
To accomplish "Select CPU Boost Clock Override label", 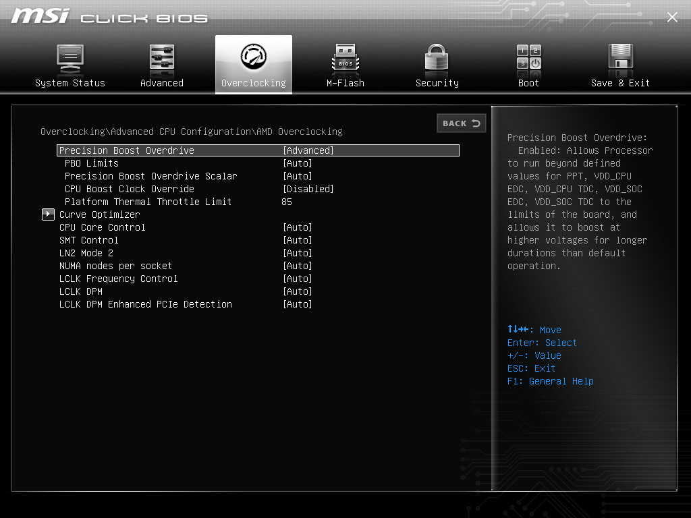I will click(x=129, y=189).
